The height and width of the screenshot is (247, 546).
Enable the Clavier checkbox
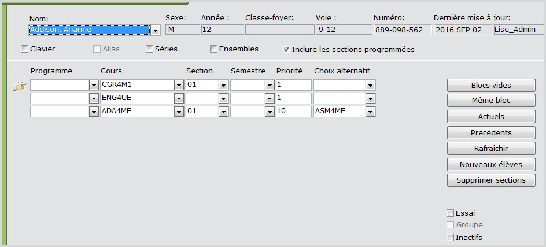[24, 49]
